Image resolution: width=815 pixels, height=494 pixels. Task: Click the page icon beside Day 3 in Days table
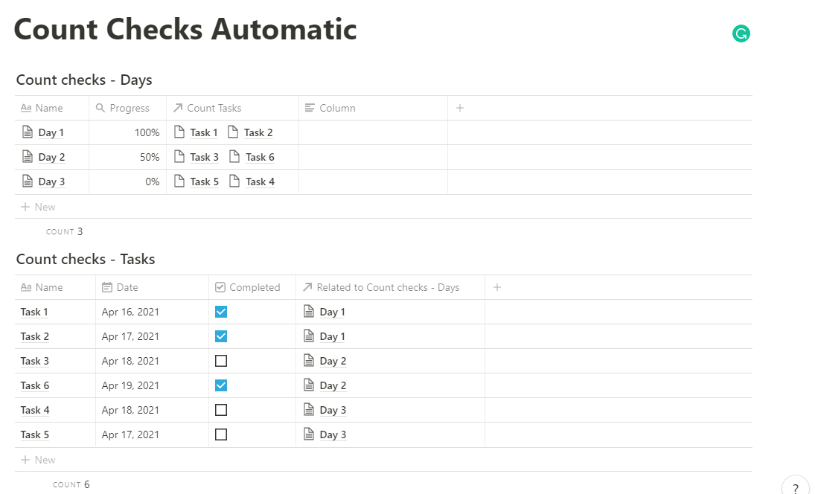point(28,182)
